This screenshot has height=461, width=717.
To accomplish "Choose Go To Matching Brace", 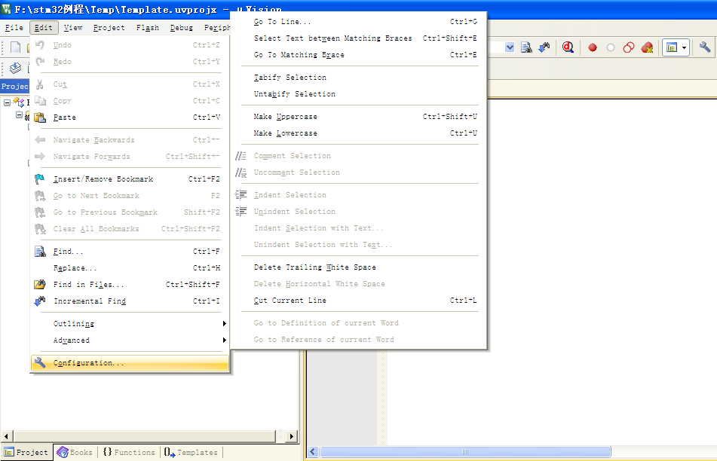I will (x=360, y=55).
